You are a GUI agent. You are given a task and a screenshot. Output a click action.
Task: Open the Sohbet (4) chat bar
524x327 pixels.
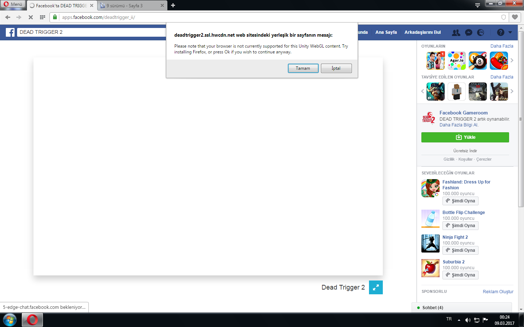click(x=462, y=307)
